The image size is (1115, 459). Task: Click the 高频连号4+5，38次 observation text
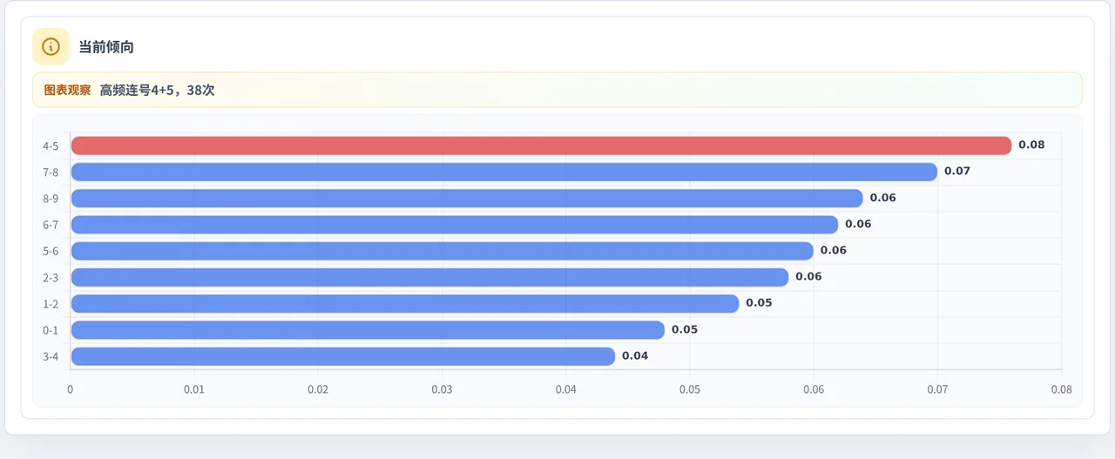click(x=157, y=90)
